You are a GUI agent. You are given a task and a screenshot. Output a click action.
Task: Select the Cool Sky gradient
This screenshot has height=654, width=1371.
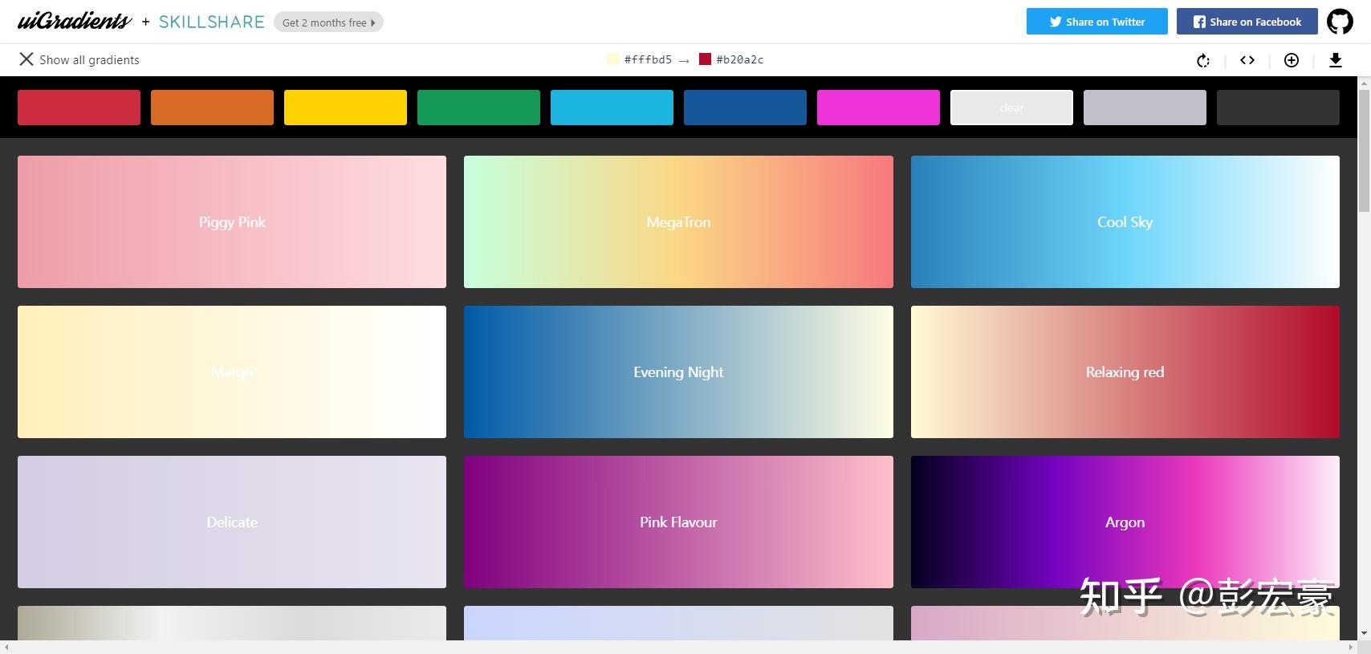(1125, 221)
